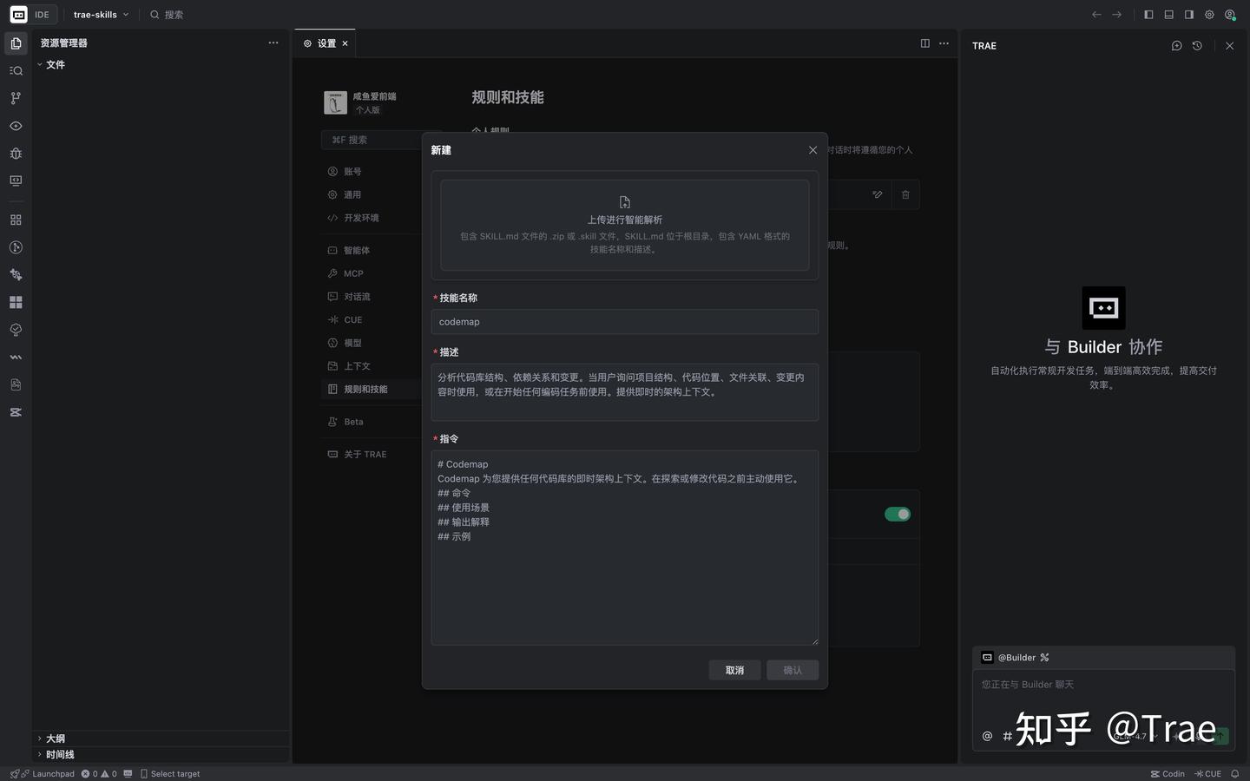Open 关于 TRAE settings section
The width and height of the screenshot is (1250, 781).
click(365, 455)
